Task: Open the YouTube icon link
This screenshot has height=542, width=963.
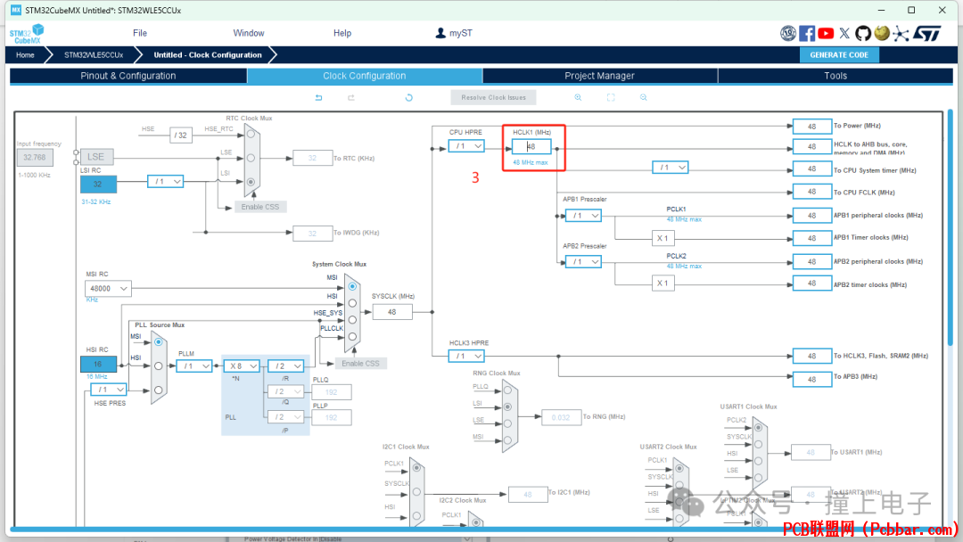Action: pyautogui.click(x=826, y=33)
